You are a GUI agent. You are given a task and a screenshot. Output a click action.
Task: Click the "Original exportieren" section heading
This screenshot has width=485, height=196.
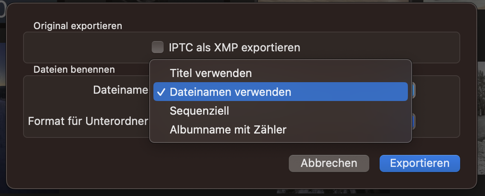tap(78, 26)
